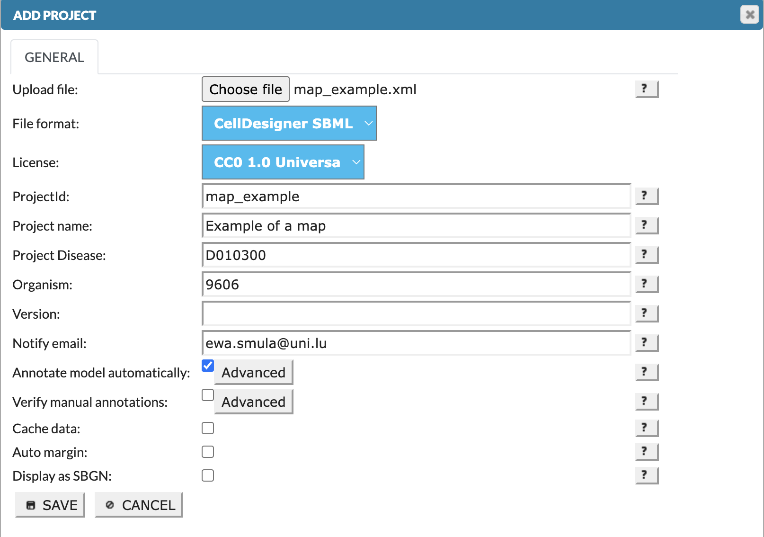Open help for ProjectId field

click(646, 196)
